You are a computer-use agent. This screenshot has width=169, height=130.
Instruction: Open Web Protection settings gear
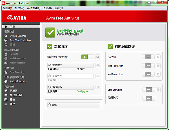(x=158, y=66)
